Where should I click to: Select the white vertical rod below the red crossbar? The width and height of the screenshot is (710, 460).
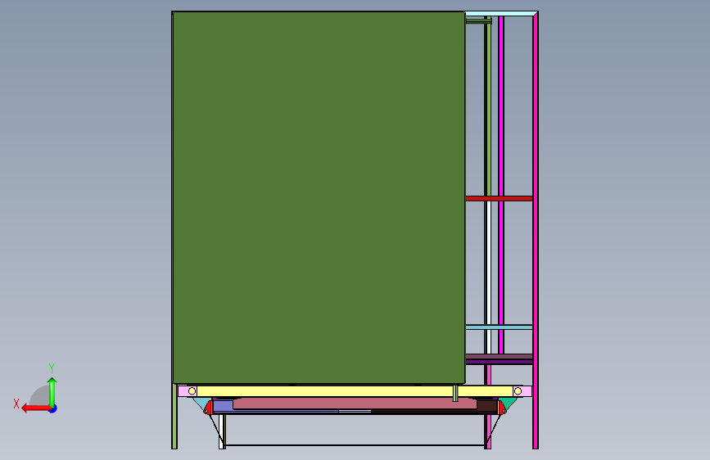click(x=489, y=277)
